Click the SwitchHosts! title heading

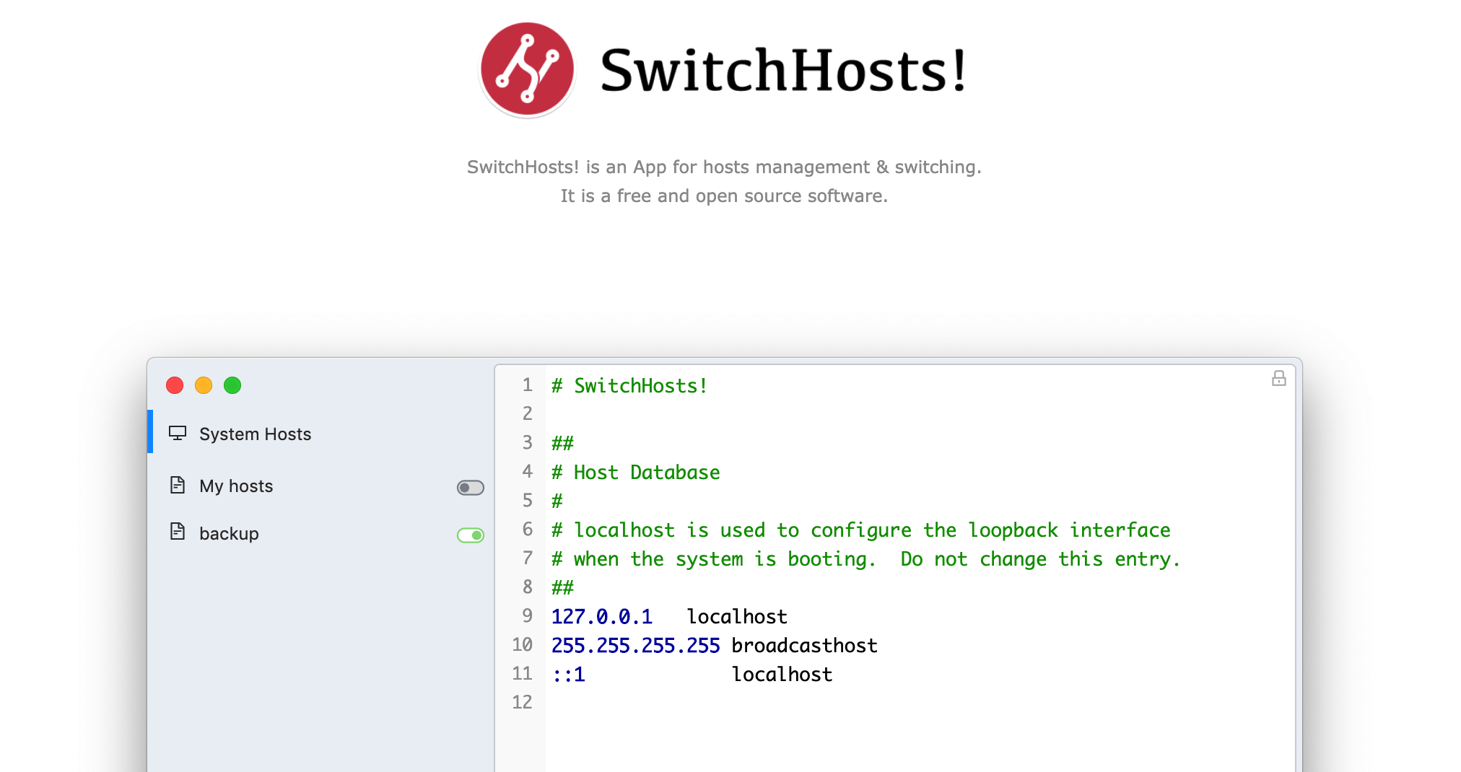click(x=783, y=71)
